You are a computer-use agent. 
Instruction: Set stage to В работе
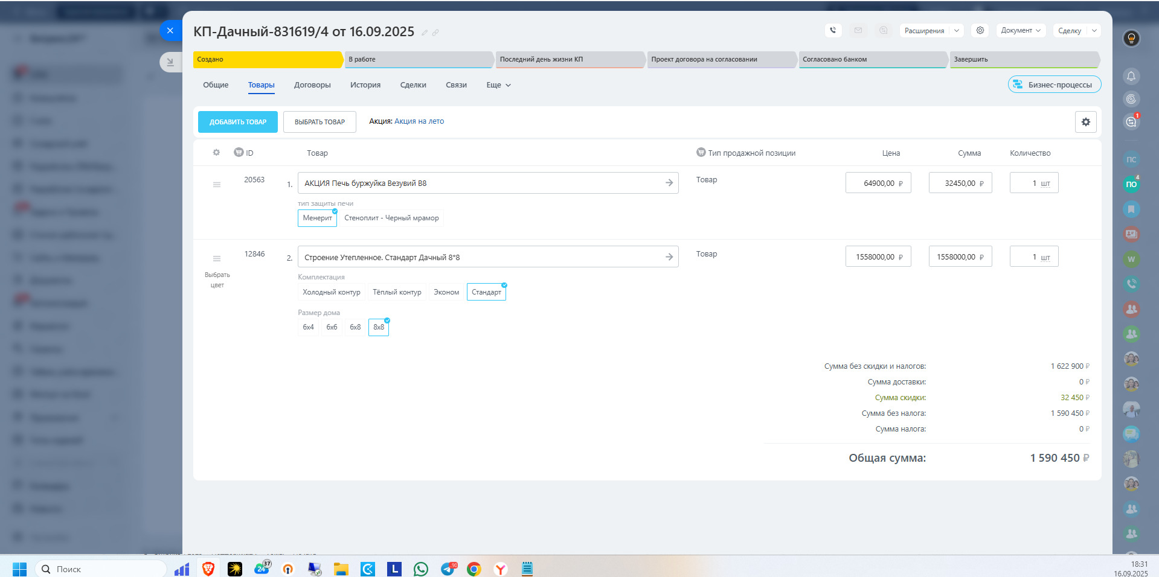[x=418, y=59]
